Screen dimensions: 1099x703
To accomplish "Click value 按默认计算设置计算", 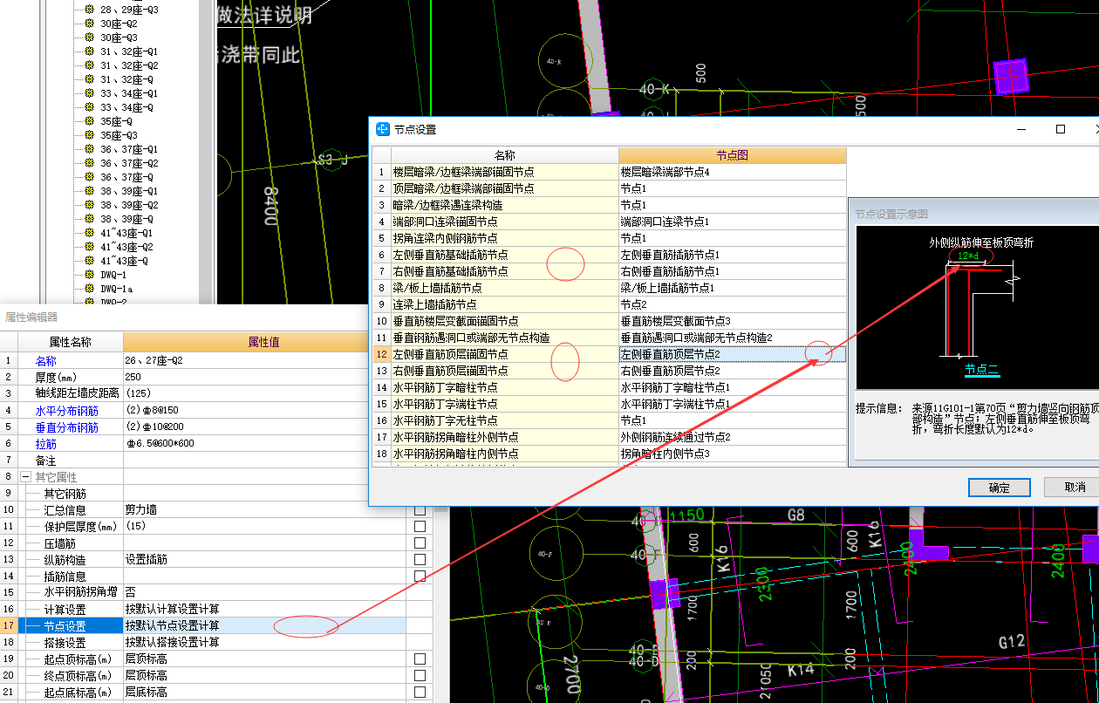I will pos(172,609).
